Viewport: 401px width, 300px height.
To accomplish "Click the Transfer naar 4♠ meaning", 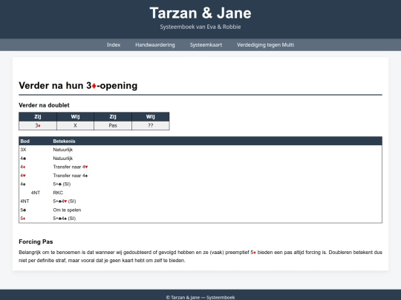I will [71, 176].
